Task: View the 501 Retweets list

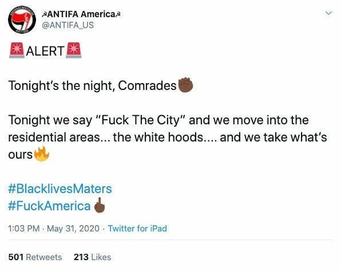Action: (35, 257)
